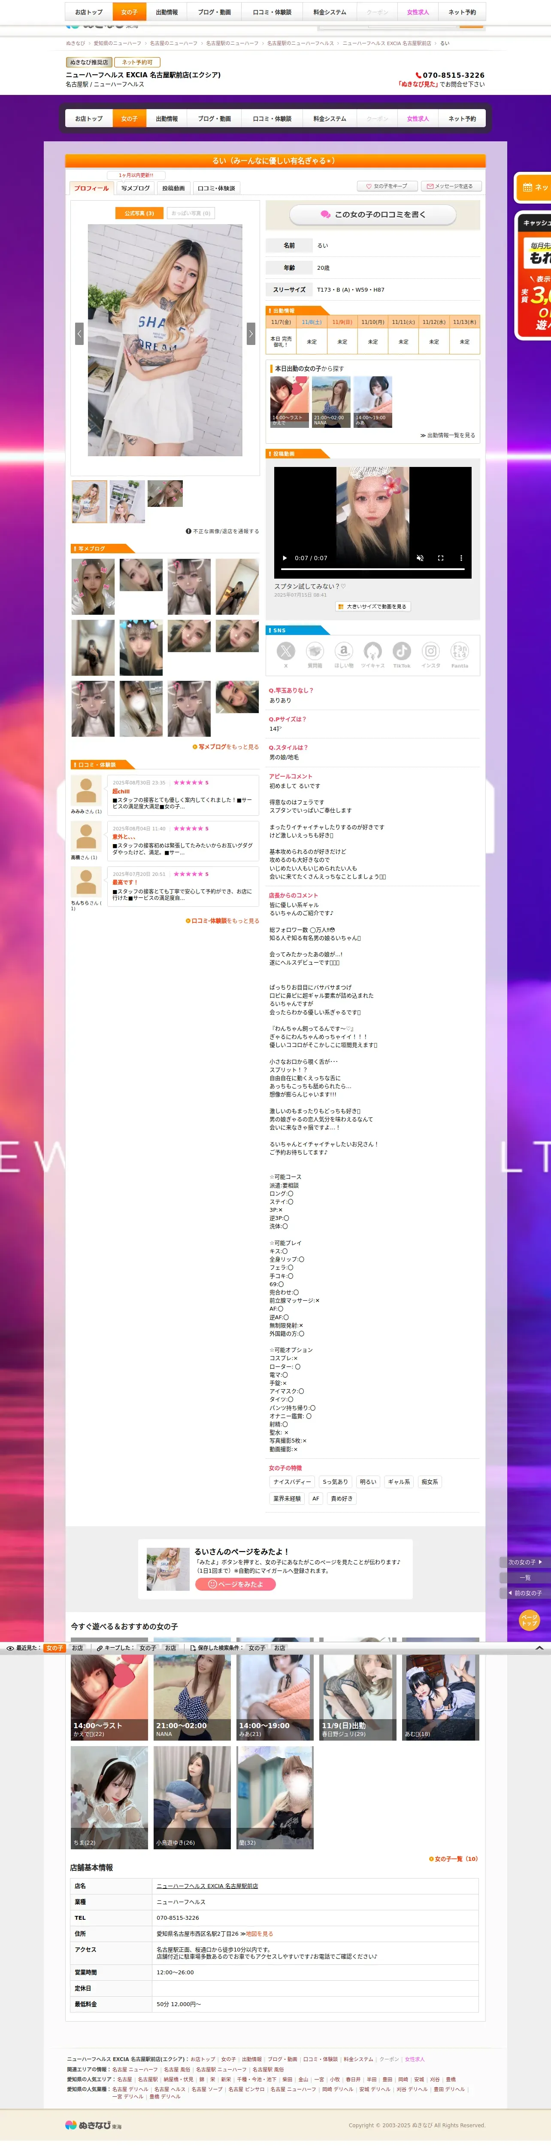The width and height of the screenshot is (551, 2153).
Task: Click メッセージを送る envelope button
Action: (x=451, y=186)
